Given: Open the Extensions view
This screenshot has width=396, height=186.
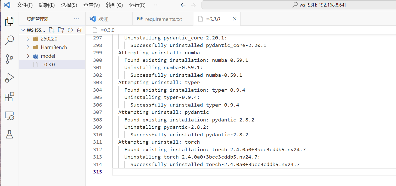Looking at the screenshot, I should coord(9,97).
